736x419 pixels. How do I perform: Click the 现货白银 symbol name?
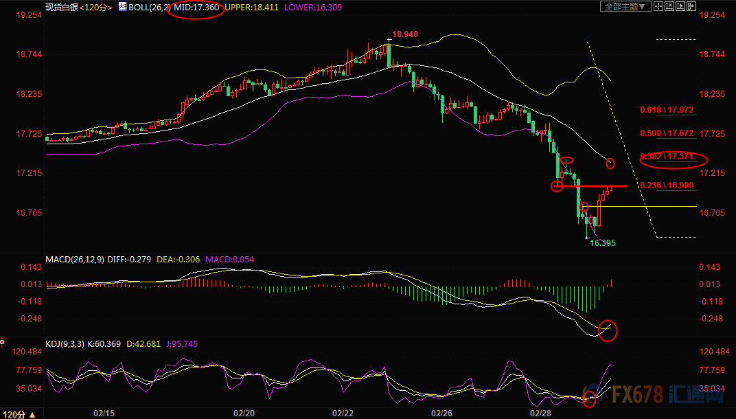click(x=61, y=7)
